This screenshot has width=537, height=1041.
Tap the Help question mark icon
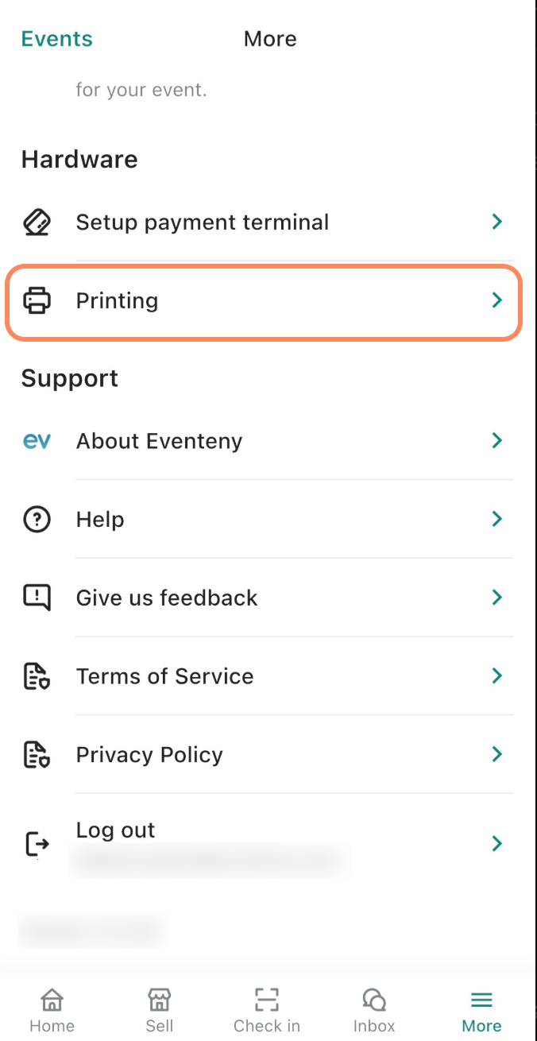[x=37, y=520]
